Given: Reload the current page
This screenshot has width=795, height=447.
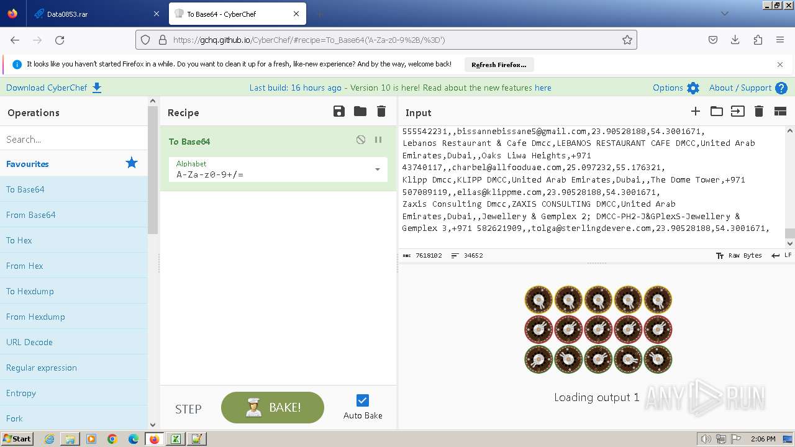Looking at the screenshot, I should tap(60, 40).
